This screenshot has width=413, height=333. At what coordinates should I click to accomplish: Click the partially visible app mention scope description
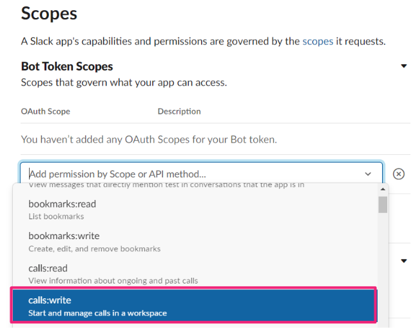coord(166,185)
